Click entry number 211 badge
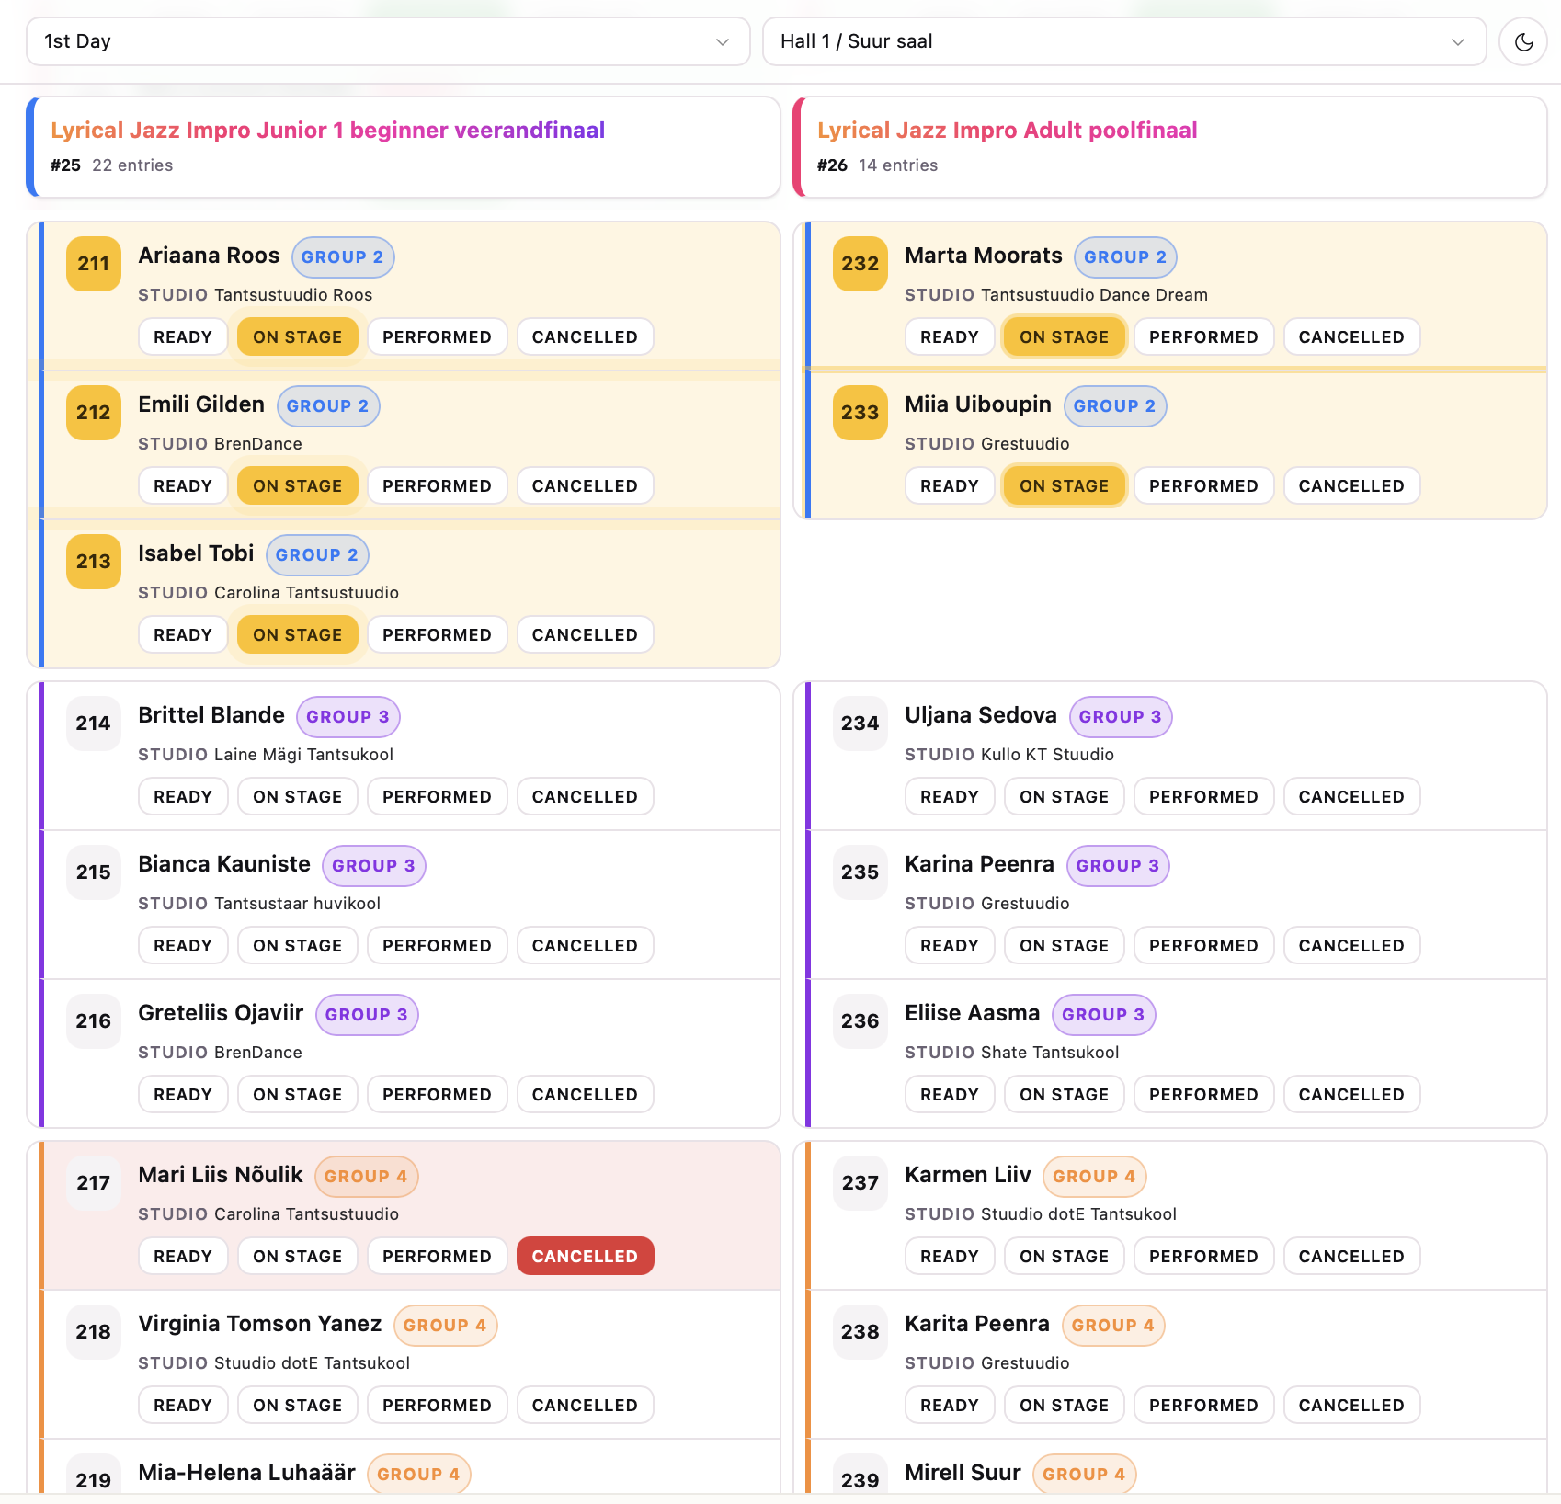1561x1504 pixels. click(94, 264)
